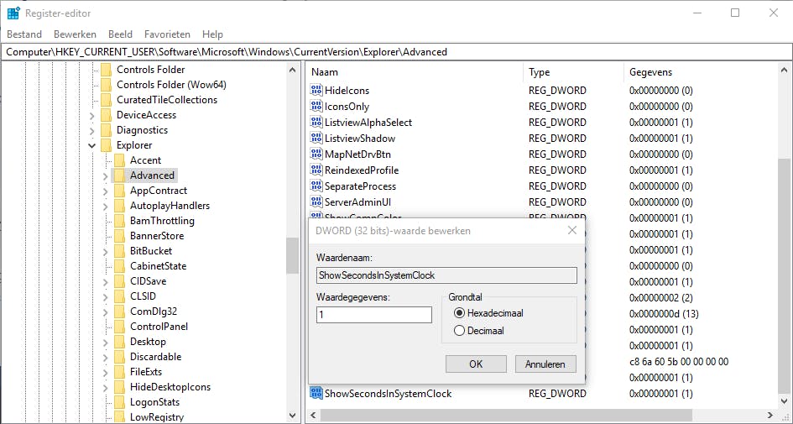
Task: Click the folder icon of Controls Folder
Action: [x=106, y=70]
